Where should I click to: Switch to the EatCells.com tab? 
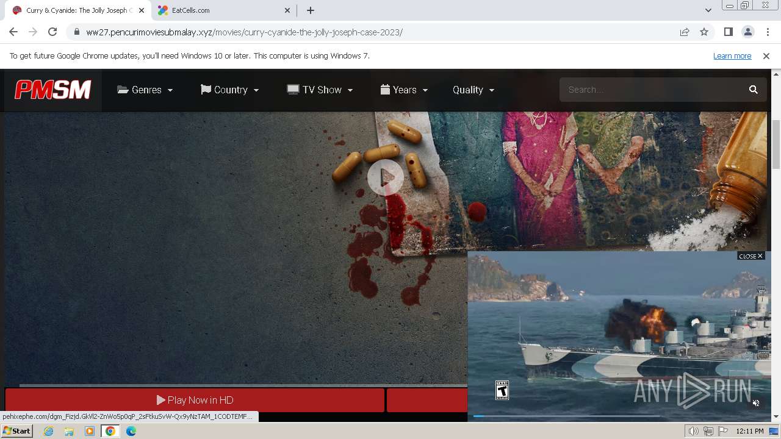tap(223, 10)
